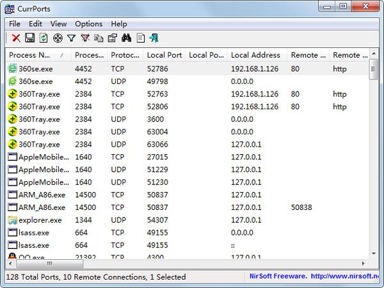Image resolution: width=384 pixels, height=288 pixels.
Task: Open the View menu
Action: (58, 24)
